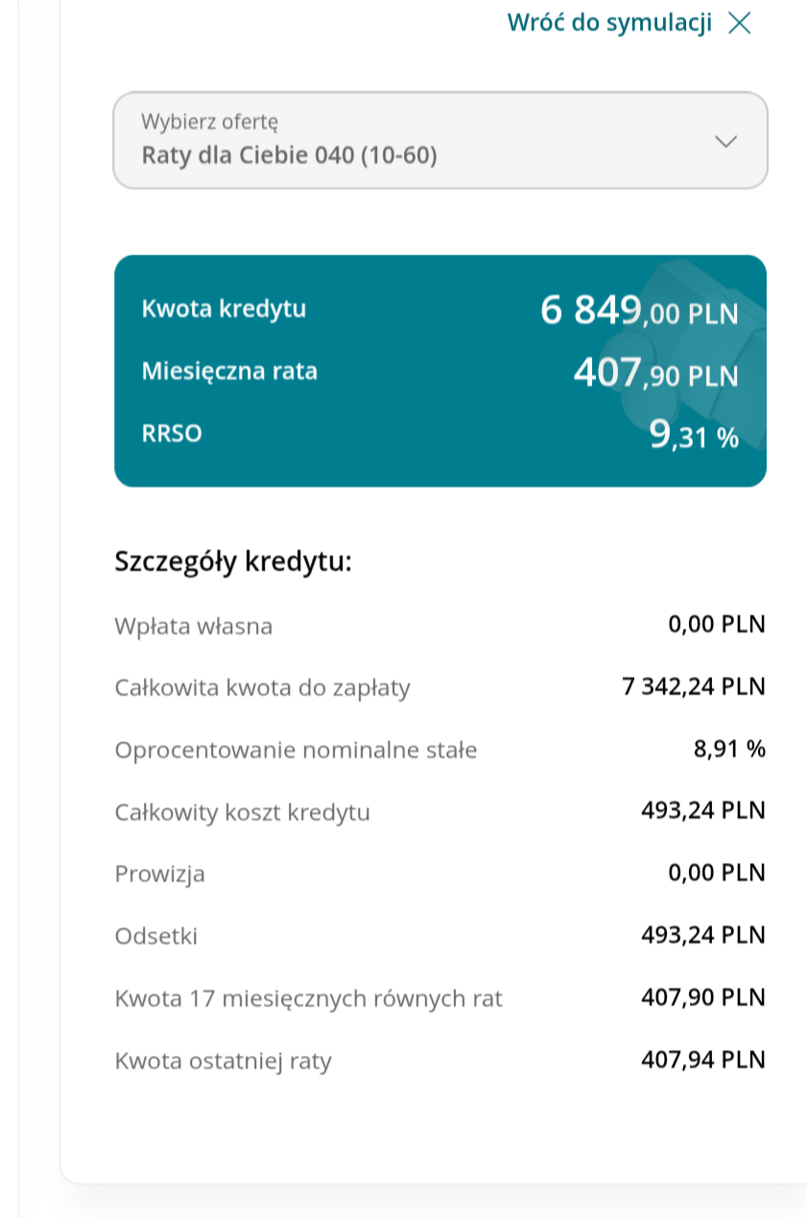Click the "Oprocentowanie nominalne stałe" label
This screenshot has height=1218, width=807.
(x=296, y=751)
